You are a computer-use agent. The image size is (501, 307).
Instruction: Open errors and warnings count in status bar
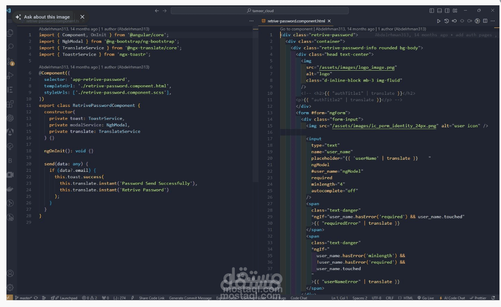coord(90,298)
